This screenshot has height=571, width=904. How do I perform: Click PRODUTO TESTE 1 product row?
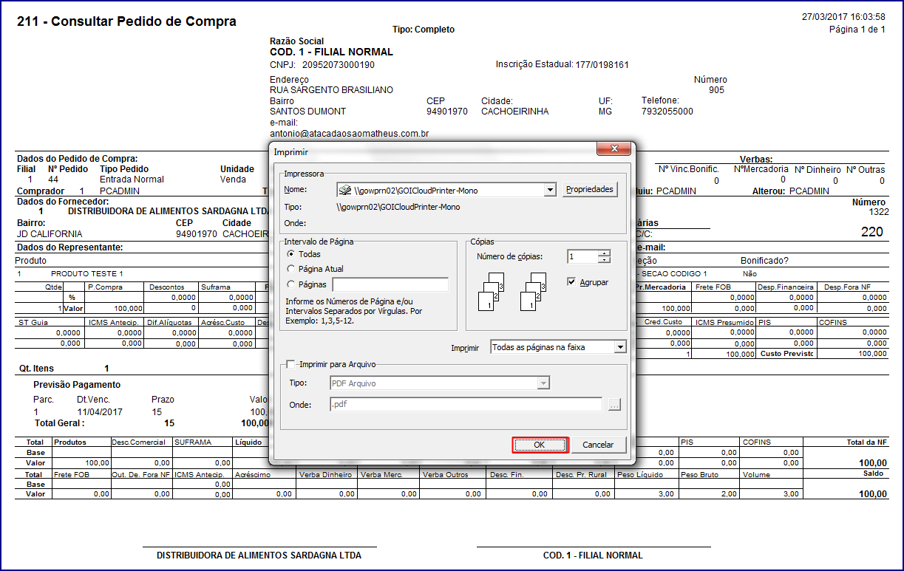click(87, 273)
